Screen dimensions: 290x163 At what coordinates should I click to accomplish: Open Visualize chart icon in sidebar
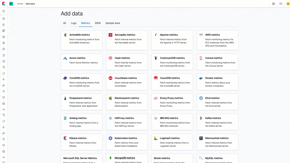(4, 25)
